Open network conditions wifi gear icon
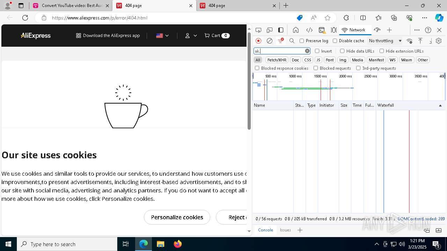The height and width of the screenshot is (251, 447). (x=410, y=41)
